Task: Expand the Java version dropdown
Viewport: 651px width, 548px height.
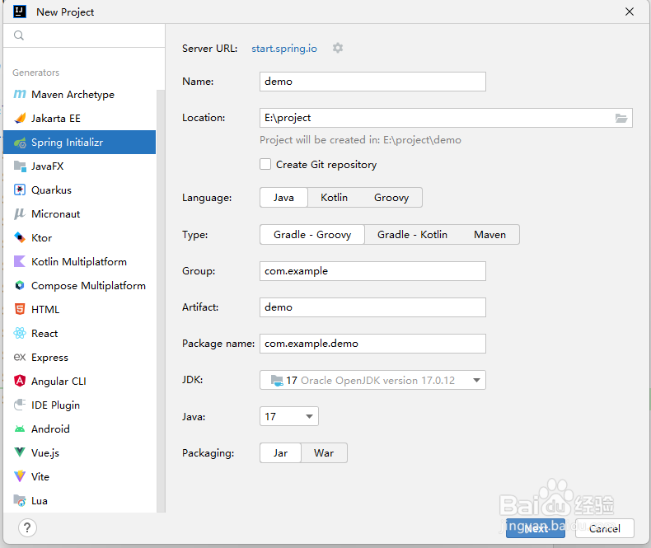Action: (x=288, y=417)
